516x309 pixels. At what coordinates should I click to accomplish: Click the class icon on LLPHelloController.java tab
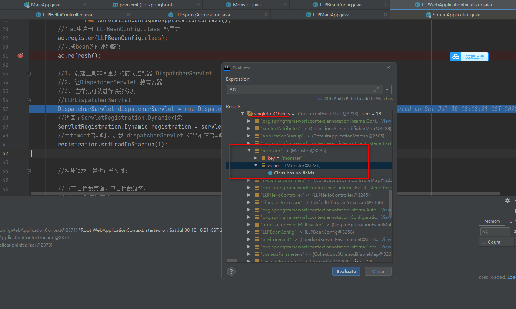(39, 15)
